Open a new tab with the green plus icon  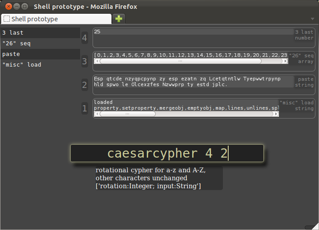point(119,19)
